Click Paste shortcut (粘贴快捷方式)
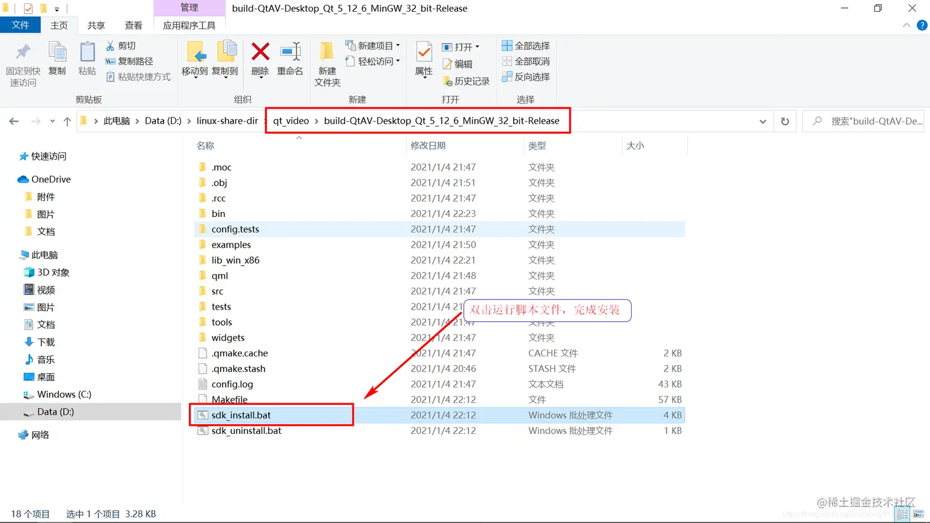The height and width of the screenshot is (523, 930). click(x=138, y=77)
